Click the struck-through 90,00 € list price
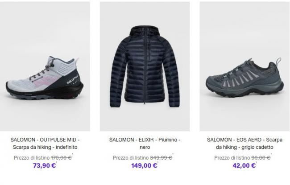This screenshot has height=185, width=290. click(x=261, y=158)
